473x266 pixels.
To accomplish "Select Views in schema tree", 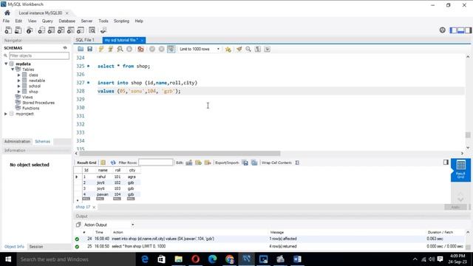I will [27, 97].
